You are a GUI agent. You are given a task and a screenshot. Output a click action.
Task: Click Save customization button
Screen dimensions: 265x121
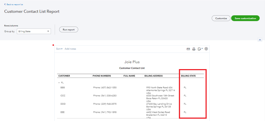coord(245,18)
